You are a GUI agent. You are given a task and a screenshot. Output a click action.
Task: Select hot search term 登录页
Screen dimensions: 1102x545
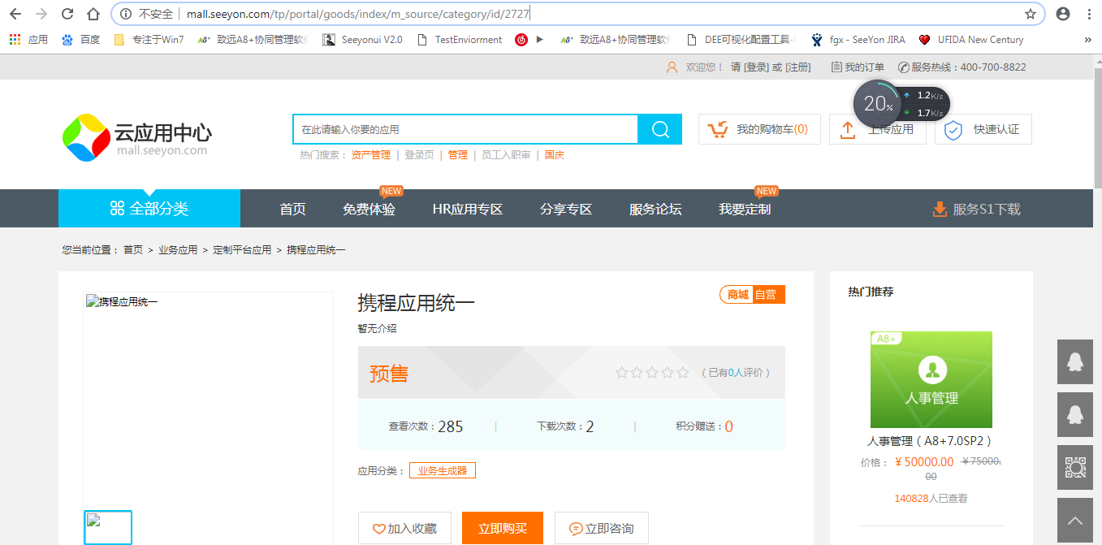[x=419, y=155]
